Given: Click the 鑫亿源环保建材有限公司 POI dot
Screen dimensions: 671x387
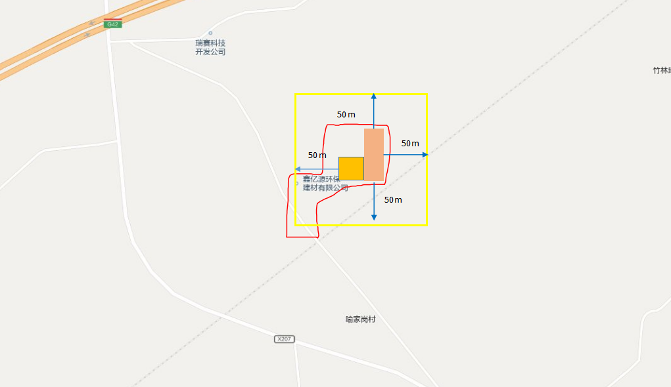Looking at the screenshot, I should [297, 184].
